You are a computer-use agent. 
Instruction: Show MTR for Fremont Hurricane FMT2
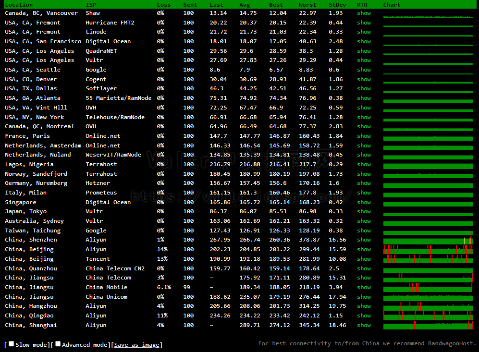coord(364,23)
